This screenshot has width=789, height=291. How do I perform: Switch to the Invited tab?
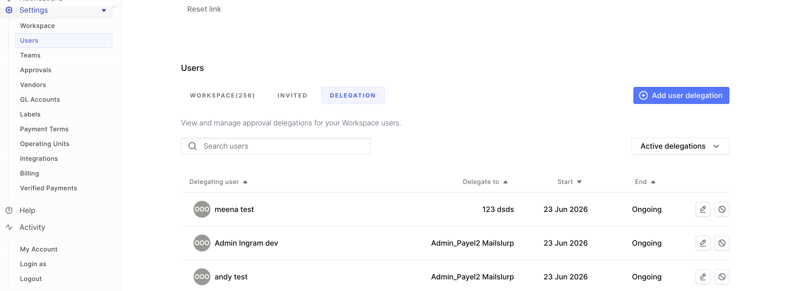click(292, 95)
